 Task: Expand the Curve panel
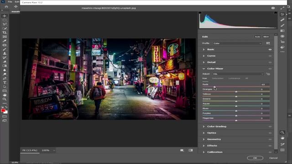click(x=203, y=56)
